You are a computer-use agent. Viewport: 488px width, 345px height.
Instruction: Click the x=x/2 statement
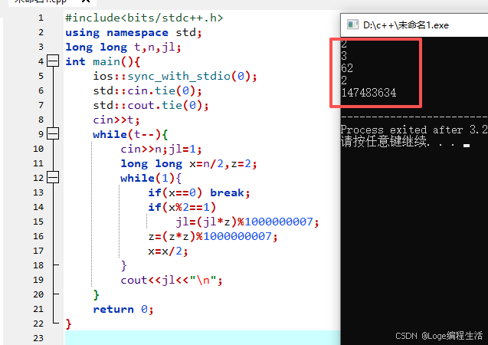tap(168, 251)
